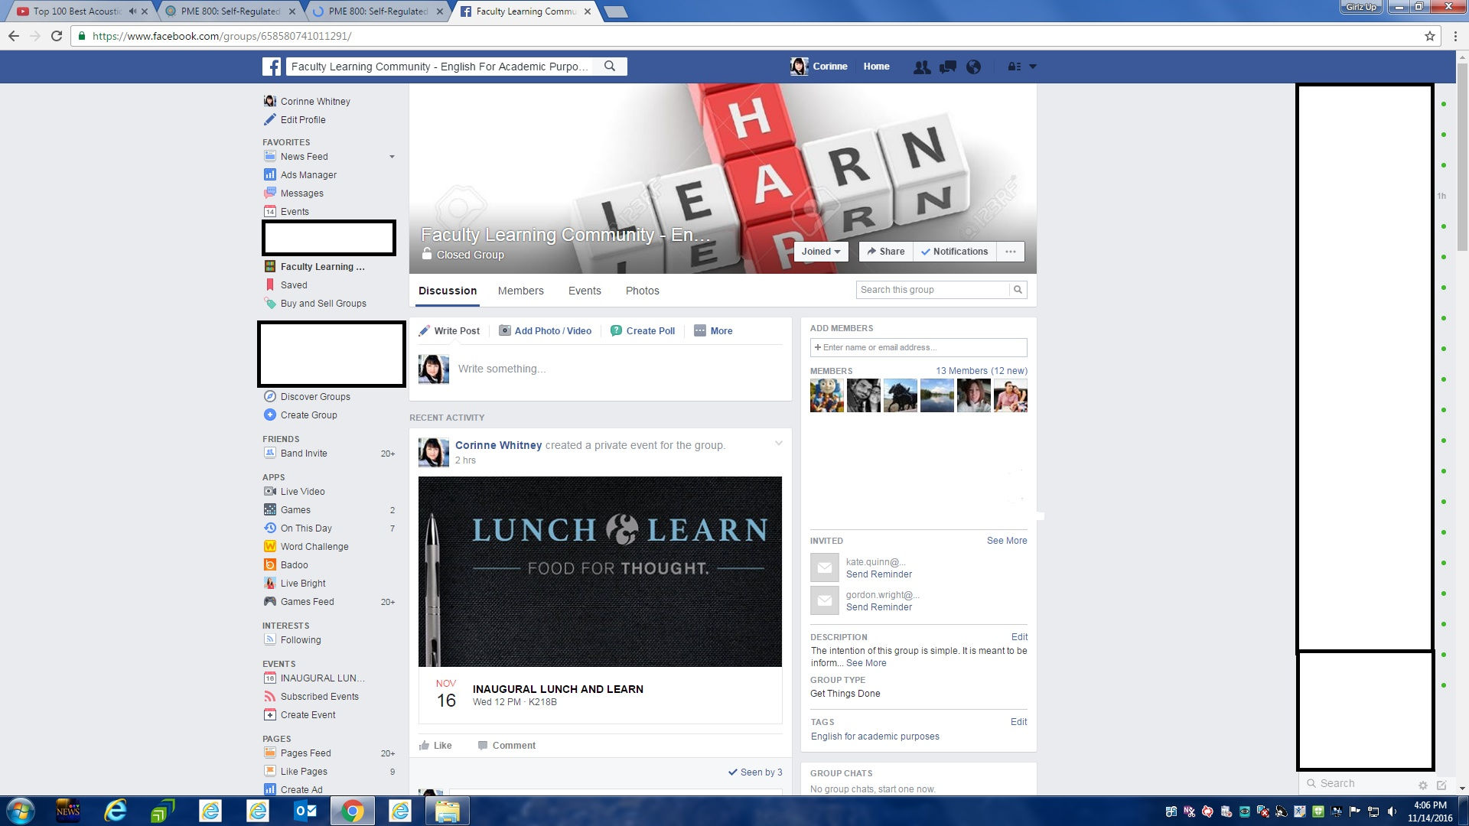This screenshot has height=826, width=1469.
Task: Open the Lunch & Learn event image
Action: click(x=600, y=571)
